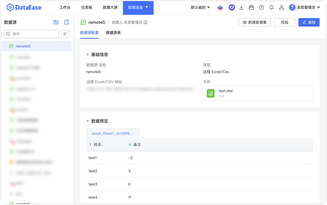The height and width of the screenshot is (205, 327).
Task: Click the info icon beside 创建人:系统管理员
Action: click(146, 22)
